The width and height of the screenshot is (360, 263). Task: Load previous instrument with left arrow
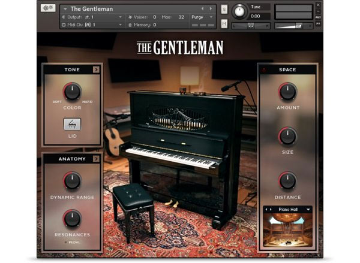click(x=203, y=9)
